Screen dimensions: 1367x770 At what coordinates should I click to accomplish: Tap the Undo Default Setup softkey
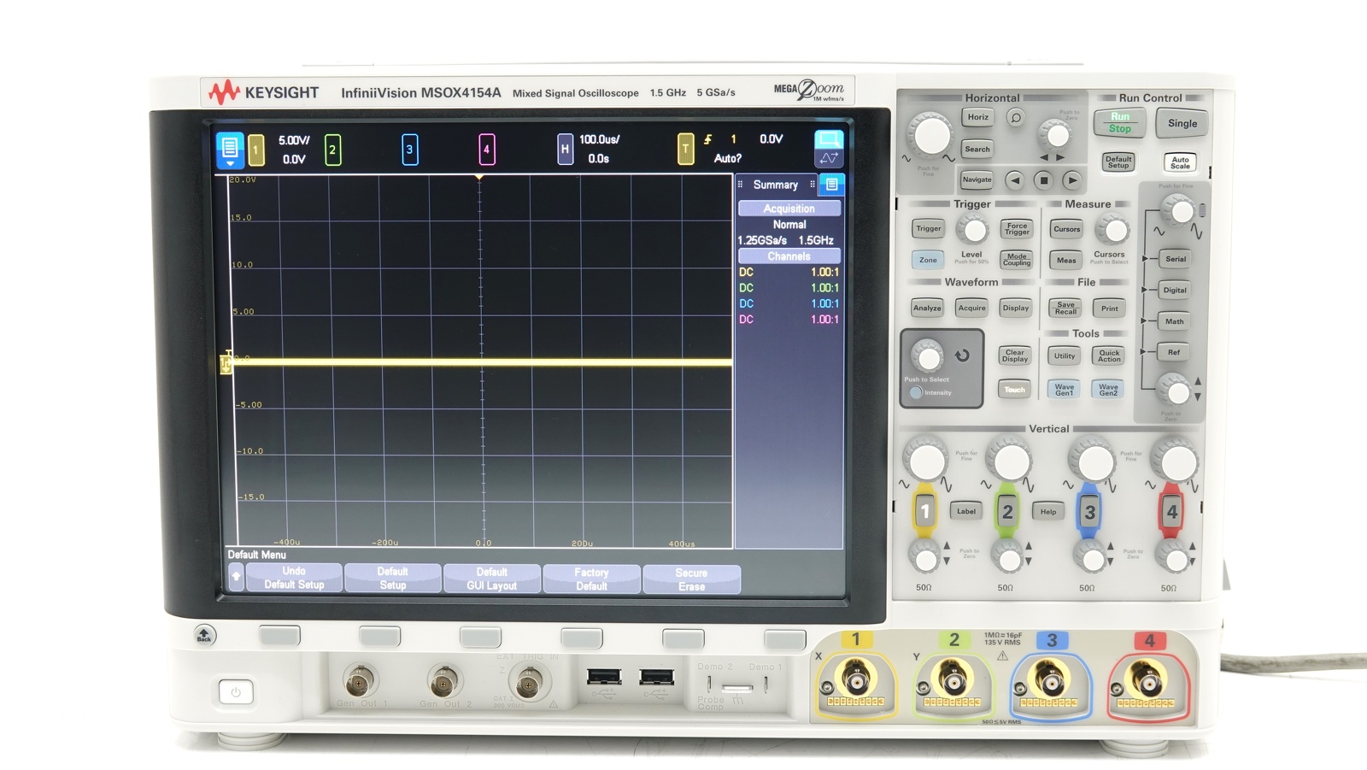[294, 578]
